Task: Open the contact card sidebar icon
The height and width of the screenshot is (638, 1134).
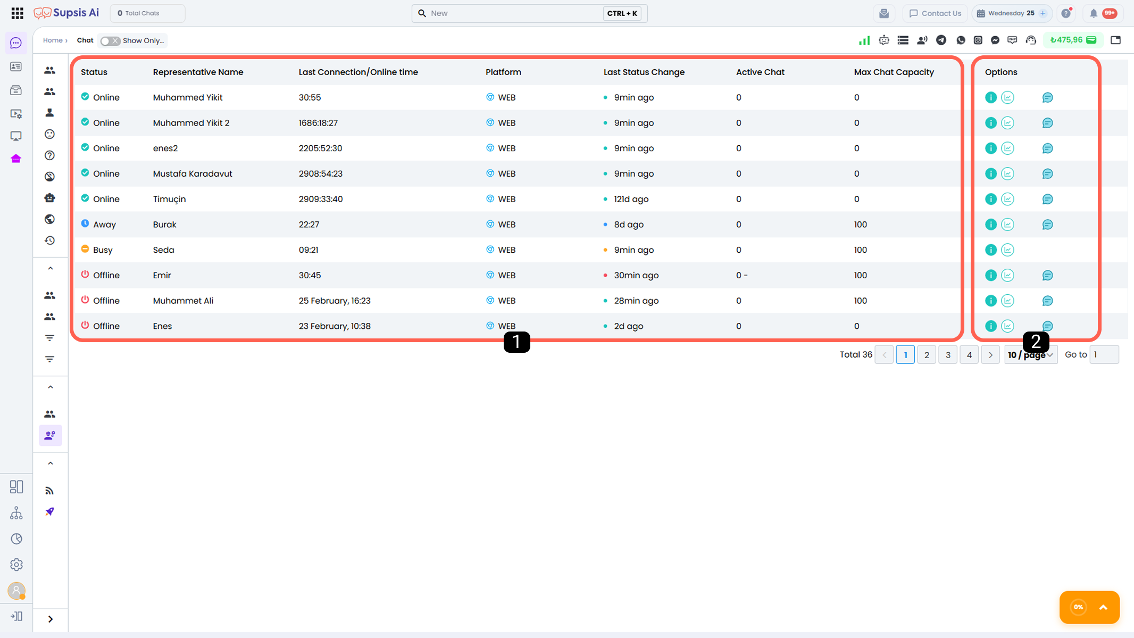Action: pyautogui.click(x=16, y=67)
